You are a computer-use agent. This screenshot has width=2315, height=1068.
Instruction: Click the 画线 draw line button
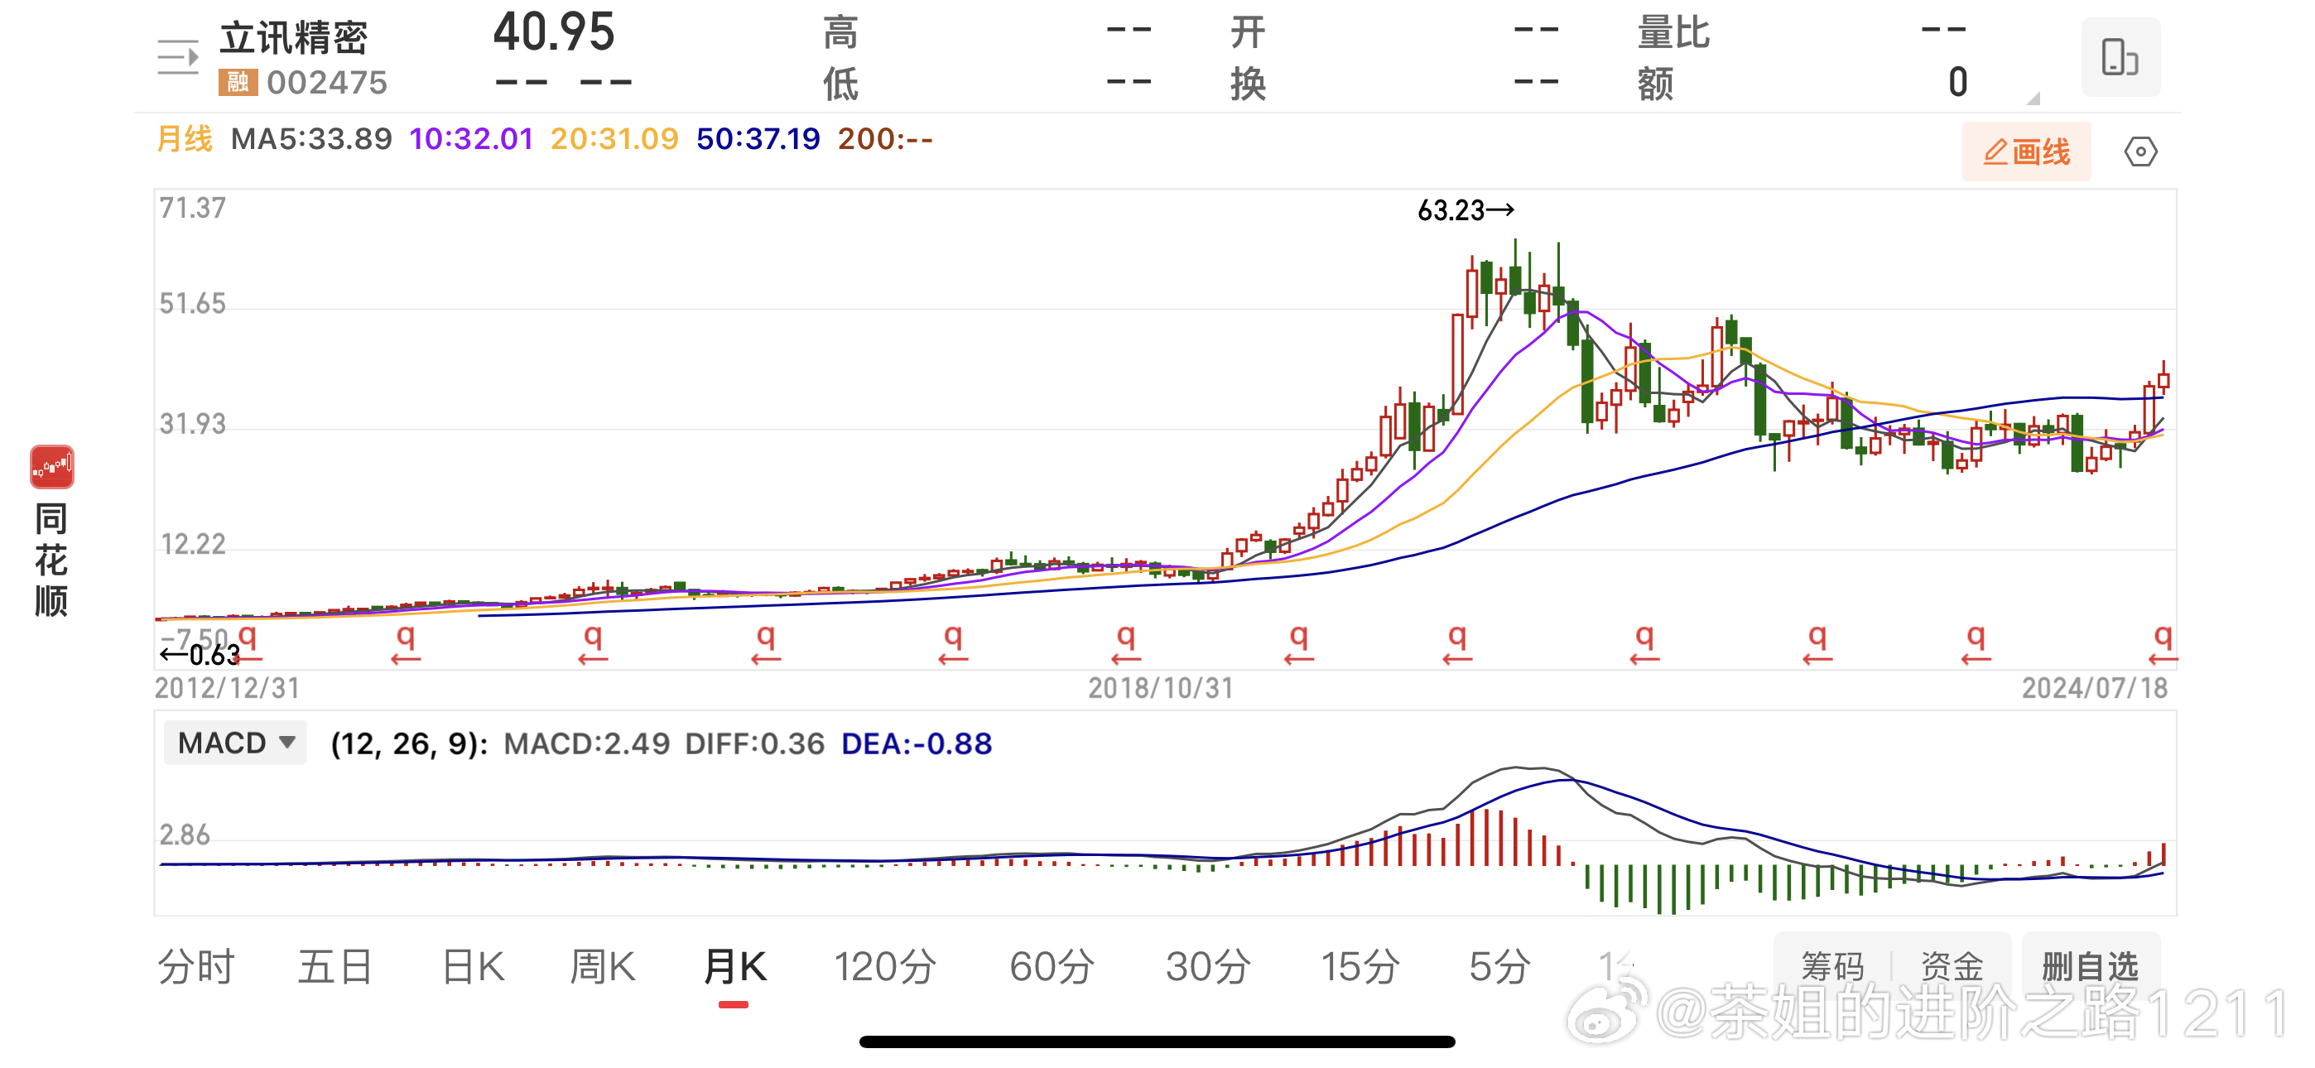click(2025, 151)
